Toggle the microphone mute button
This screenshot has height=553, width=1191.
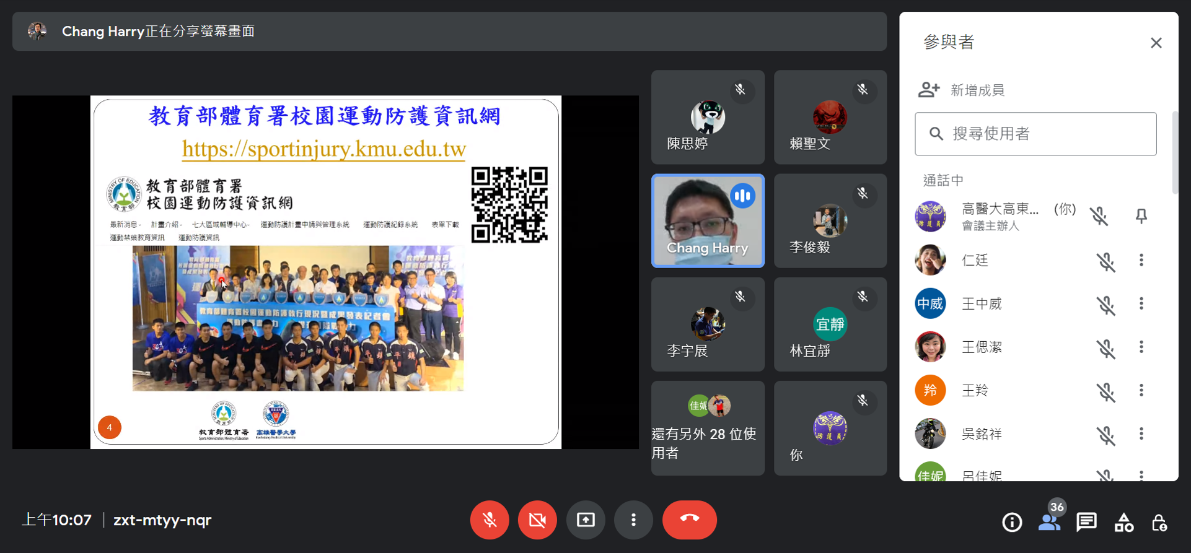pos(490,520)
